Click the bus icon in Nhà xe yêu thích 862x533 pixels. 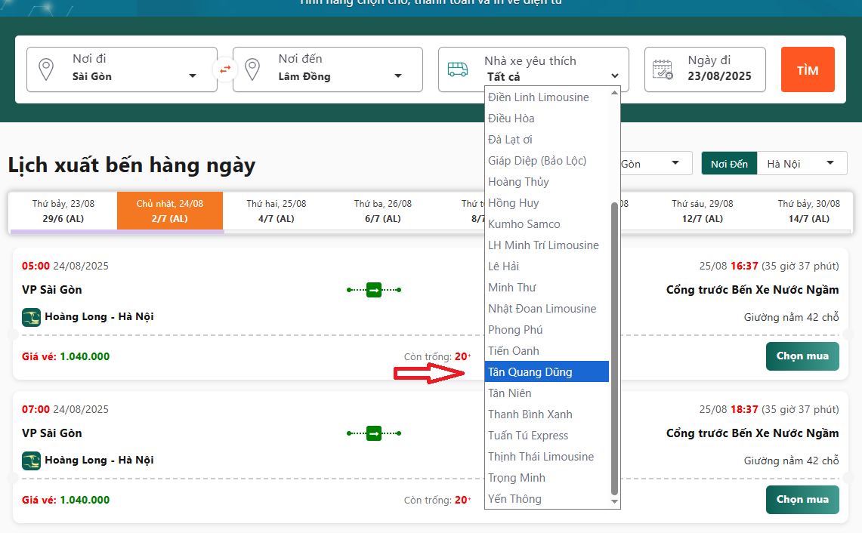tap(457, 69)
